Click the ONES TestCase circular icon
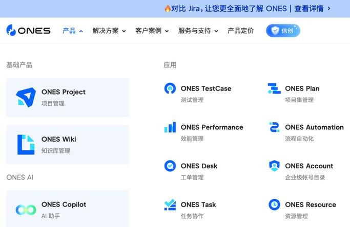This screenshot has width=350, height=227. pos(170,88)
